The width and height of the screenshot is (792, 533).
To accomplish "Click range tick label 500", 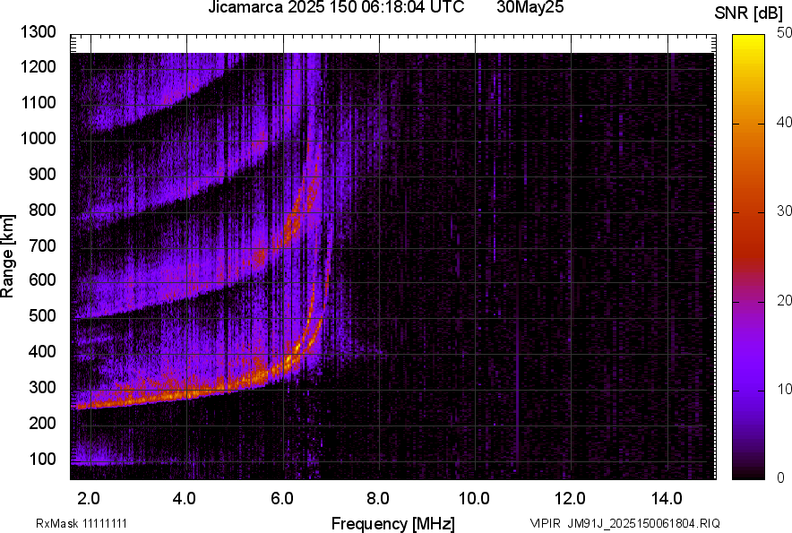I will (x=42, y=315).
